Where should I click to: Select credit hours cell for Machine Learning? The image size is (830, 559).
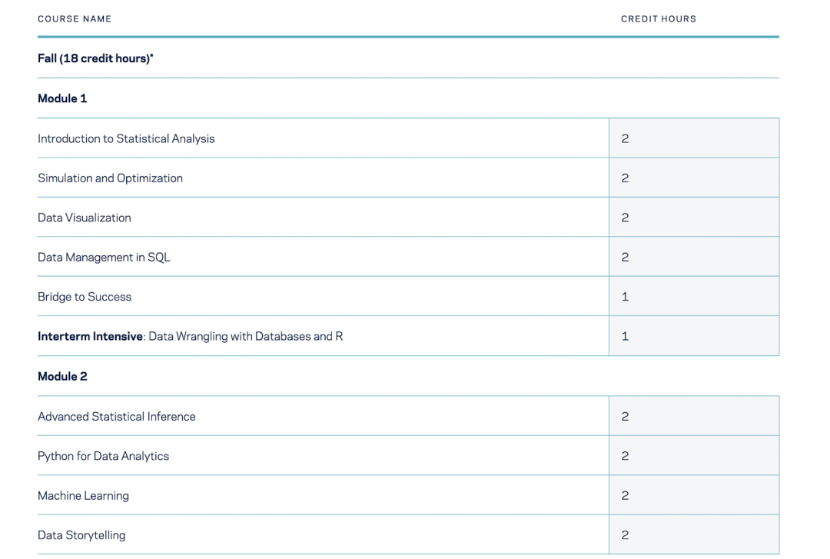click(693, 496)
